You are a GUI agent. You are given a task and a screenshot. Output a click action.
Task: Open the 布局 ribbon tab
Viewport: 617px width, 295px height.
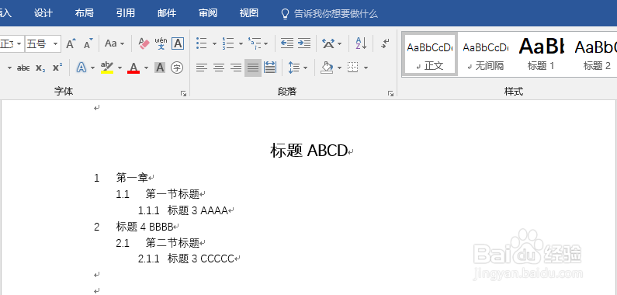coord(85,13)
